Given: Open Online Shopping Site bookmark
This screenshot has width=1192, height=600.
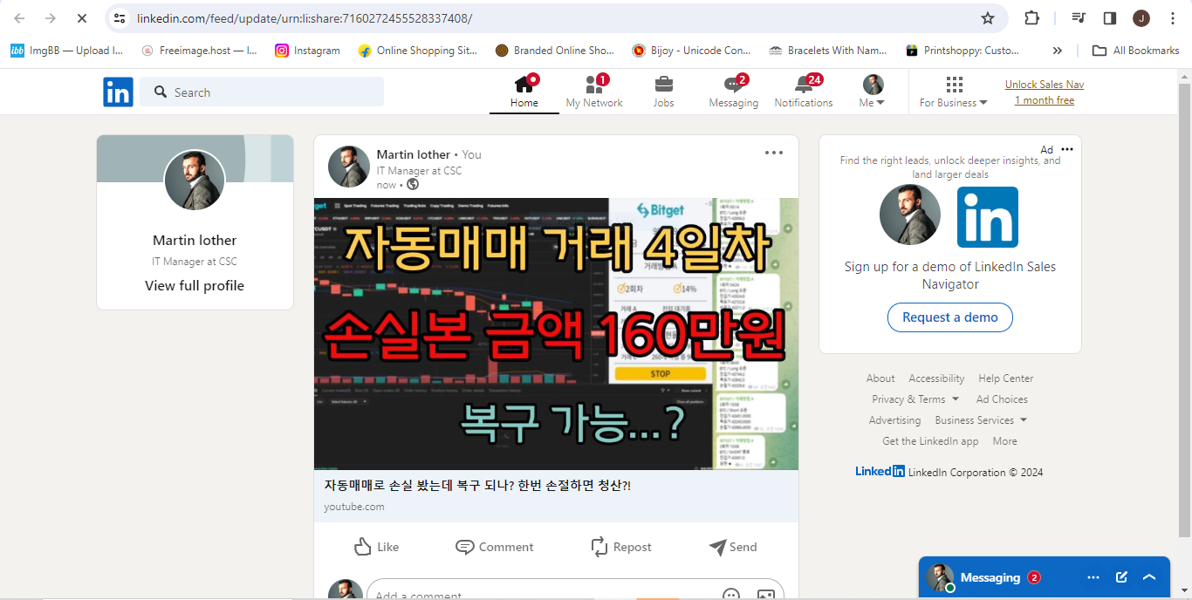Looking at the screenshot, I should coord(418,51).
